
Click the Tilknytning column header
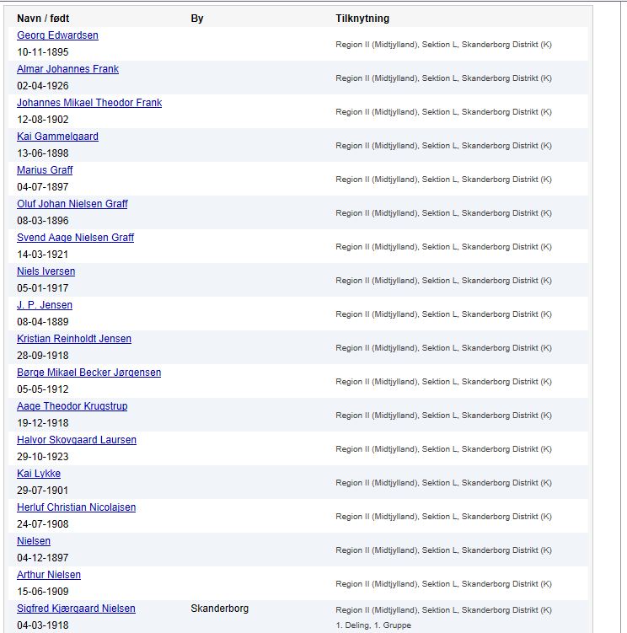point(362,19)
